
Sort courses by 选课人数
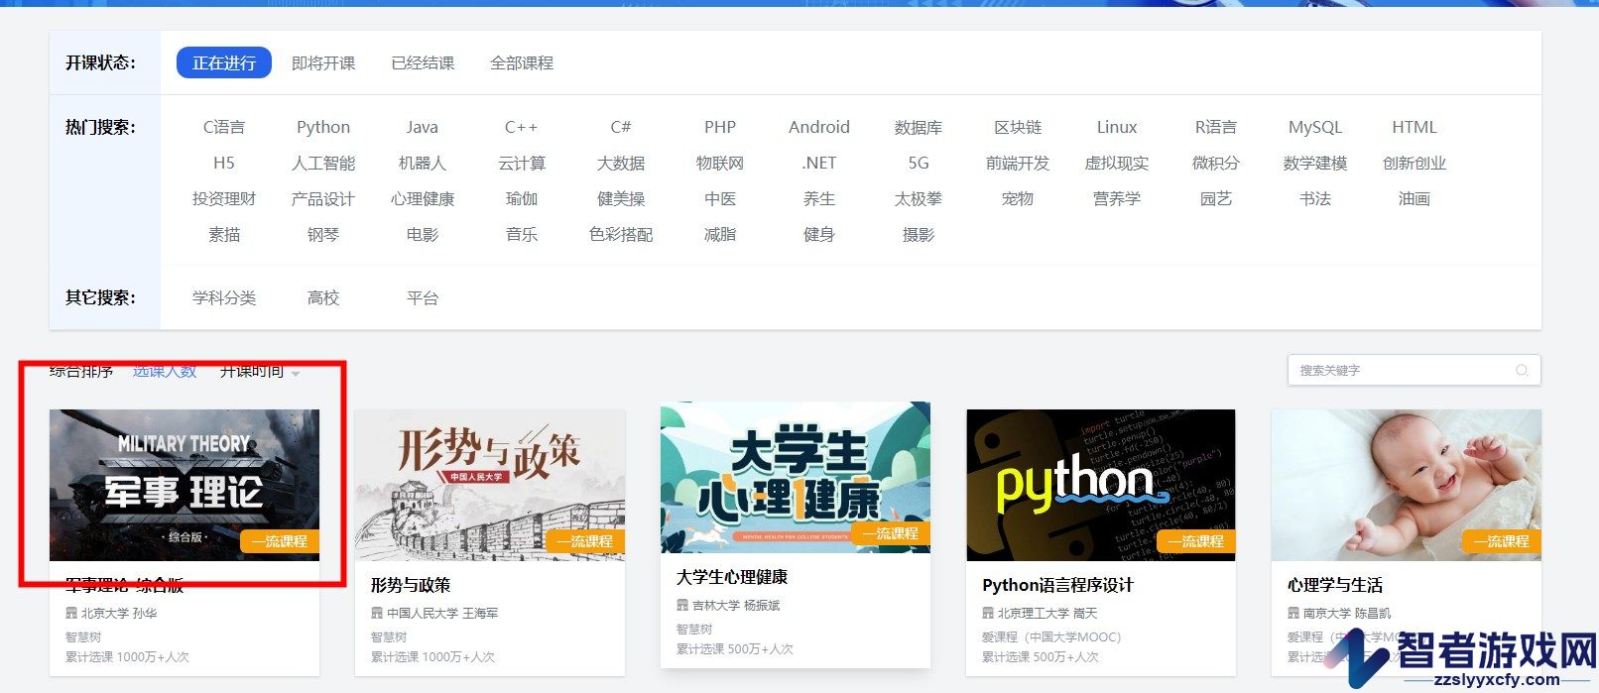165,371
